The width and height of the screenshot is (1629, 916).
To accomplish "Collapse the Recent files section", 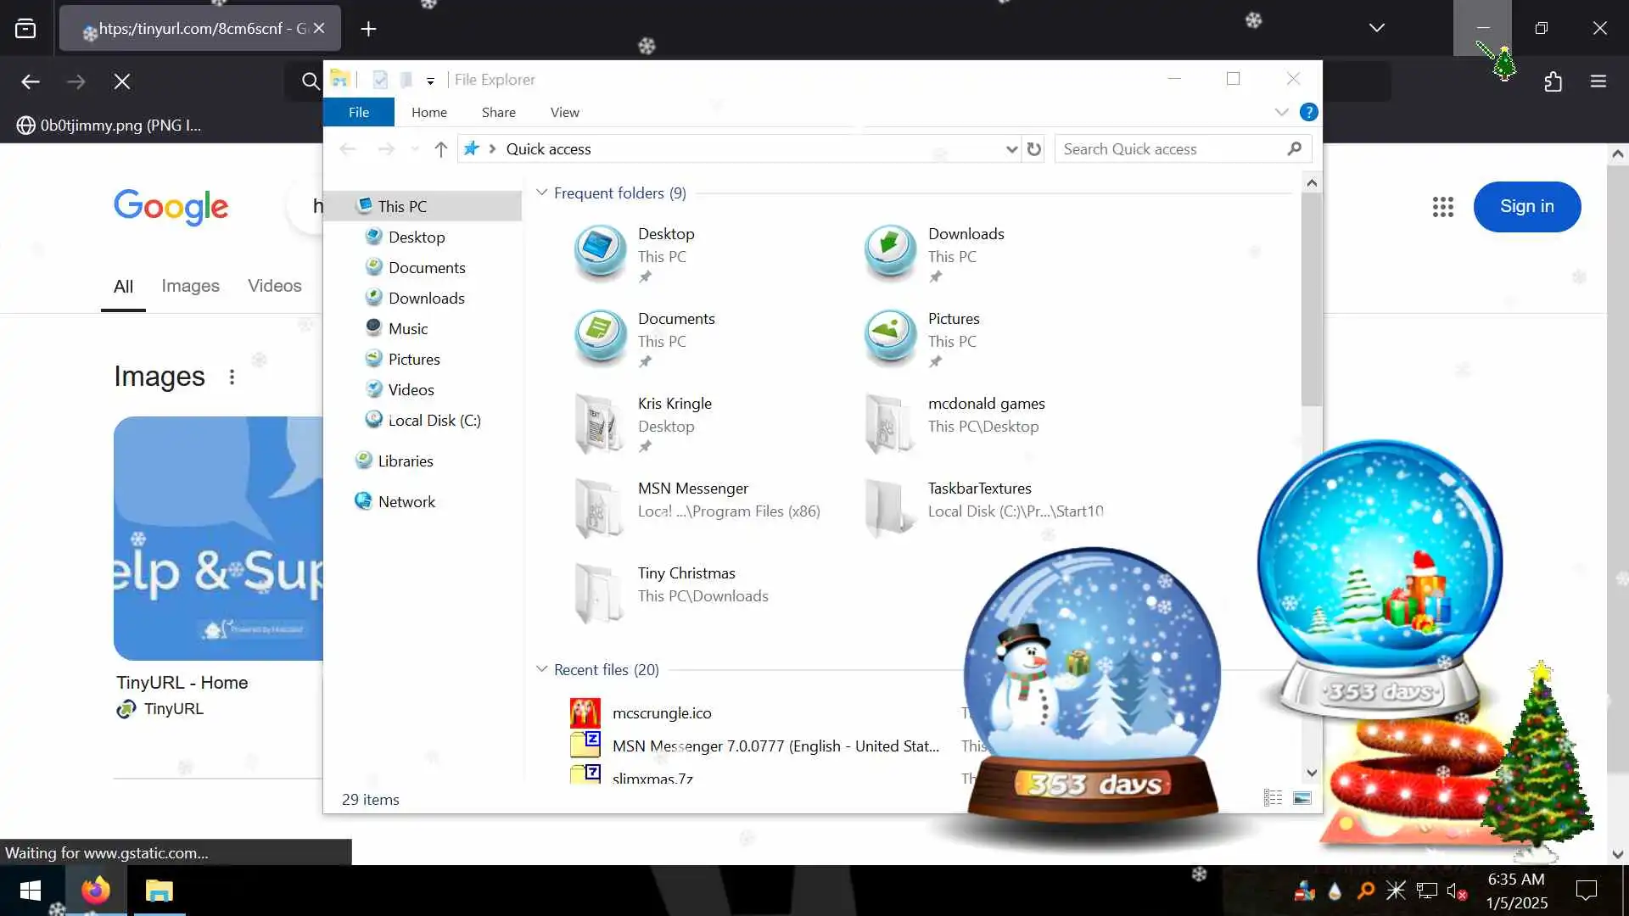I will tap(542, 669).
